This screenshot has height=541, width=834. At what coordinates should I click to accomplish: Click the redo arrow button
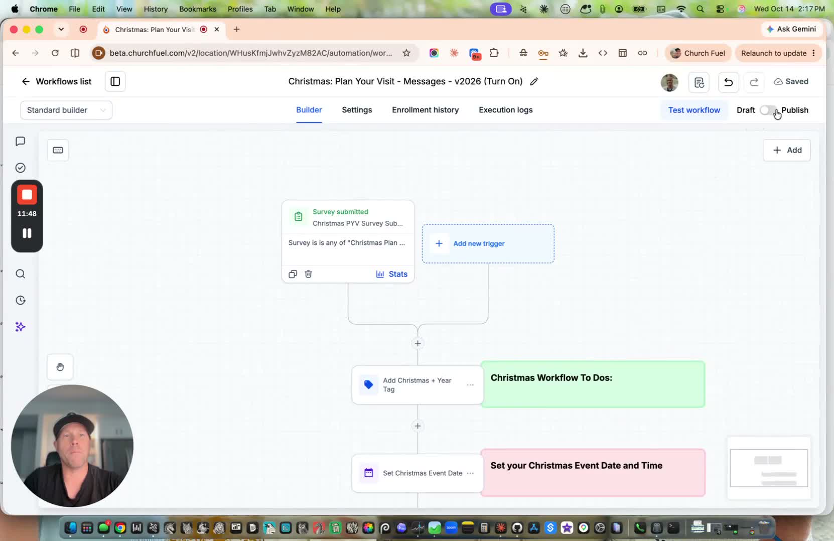754,82
